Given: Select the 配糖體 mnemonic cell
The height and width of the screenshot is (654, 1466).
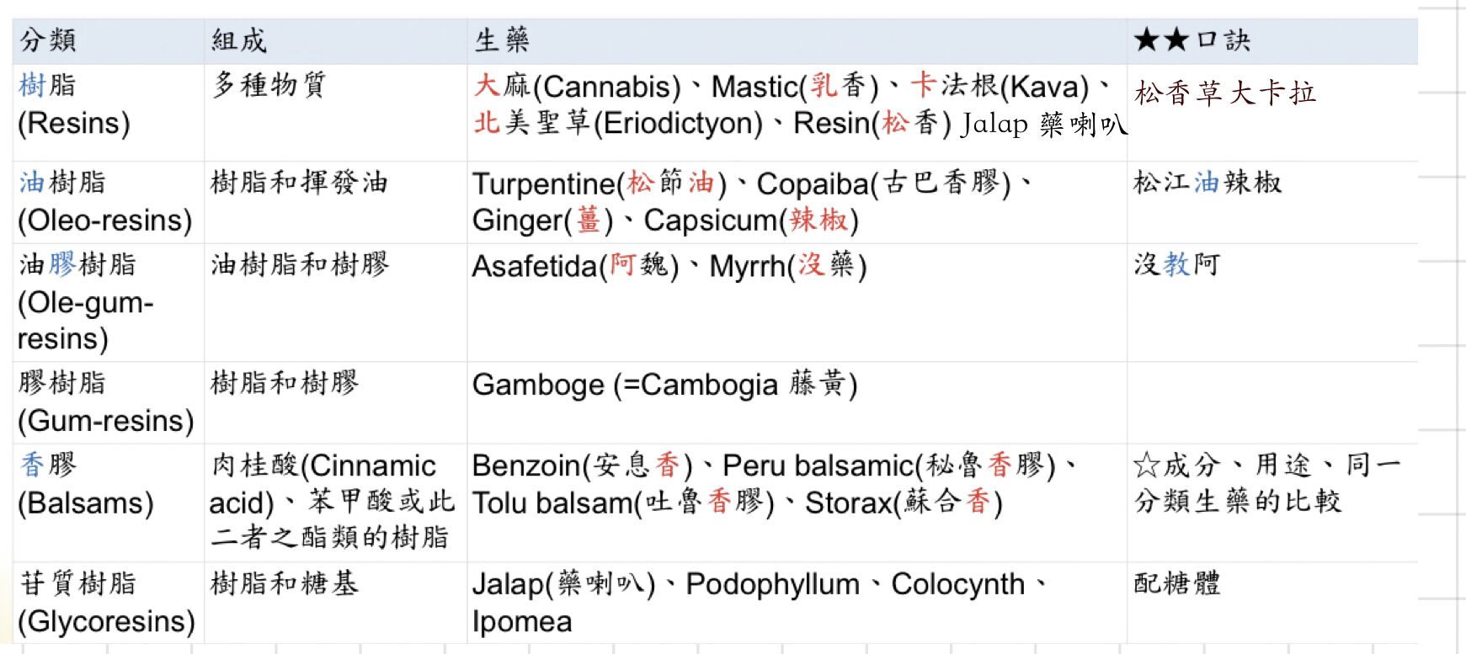Looking at the screenshot, I should point(1176,583).
